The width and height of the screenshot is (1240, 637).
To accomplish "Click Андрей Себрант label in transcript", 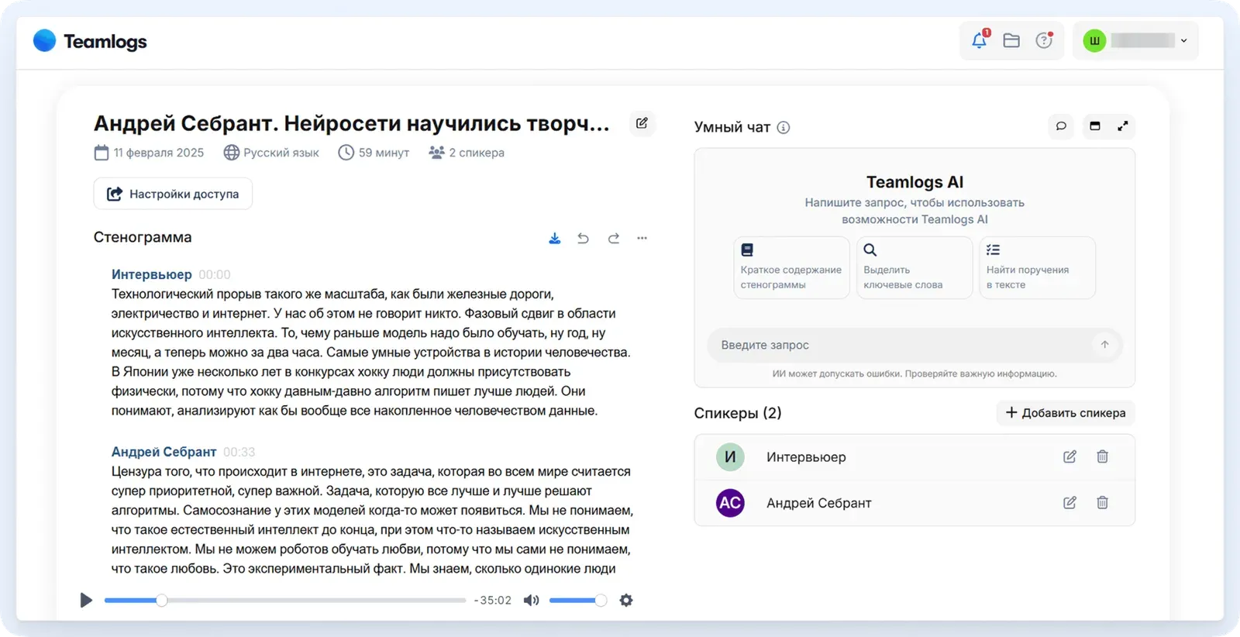I will 164,452.
